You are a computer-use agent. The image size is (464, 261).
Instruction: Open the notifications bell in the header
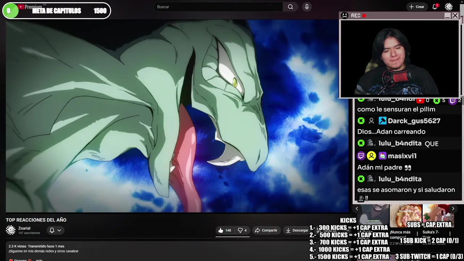coord(435,7)
